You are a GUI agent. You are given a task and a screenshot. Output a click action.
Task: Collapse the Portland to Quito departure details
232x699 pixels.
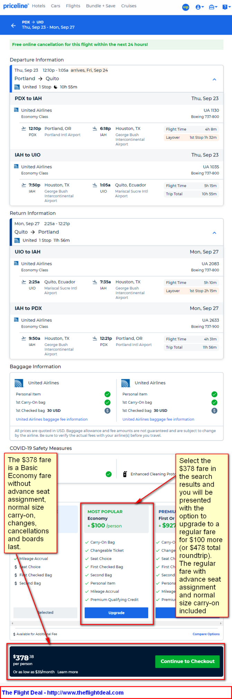click(214, 79)
